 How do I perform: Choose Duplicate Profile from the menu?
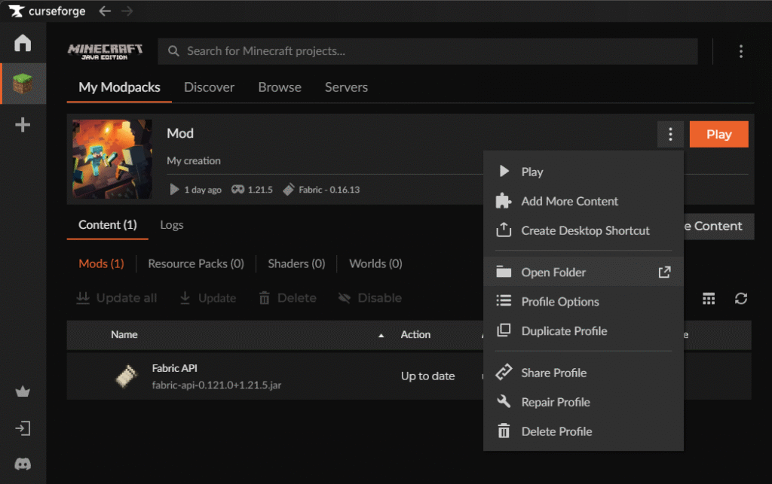click(584, 331)
